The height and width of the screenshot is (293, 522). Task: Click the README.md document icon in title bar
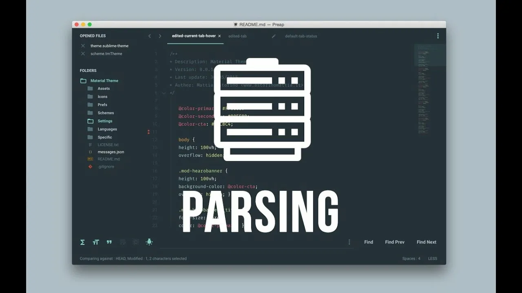[x=236, y=24]
